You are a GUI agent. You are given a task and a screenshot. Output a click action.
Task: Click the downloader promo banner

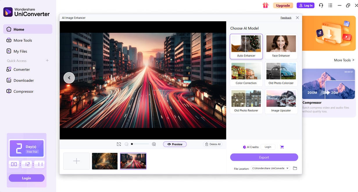point(329,33)
